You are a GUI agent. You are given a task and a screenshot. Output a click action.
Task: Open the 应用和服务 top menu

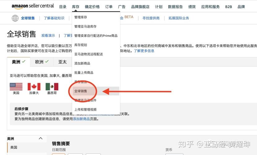pos(210,7)
